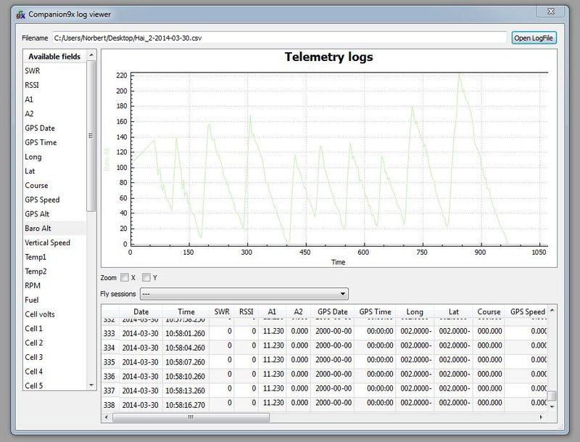The image size is (580, 442).
Task: Click the Available fields list header
Action: click(x=54, y=57)
